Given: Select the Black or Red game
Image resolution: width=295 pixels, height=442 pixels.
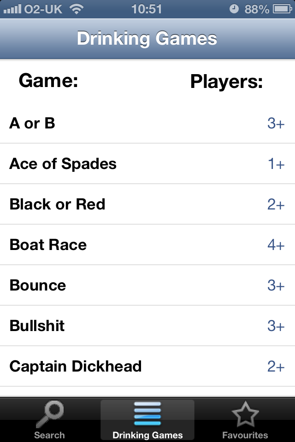Looking at the screenshot, I should pyautogui.click(x=58, y=204).
